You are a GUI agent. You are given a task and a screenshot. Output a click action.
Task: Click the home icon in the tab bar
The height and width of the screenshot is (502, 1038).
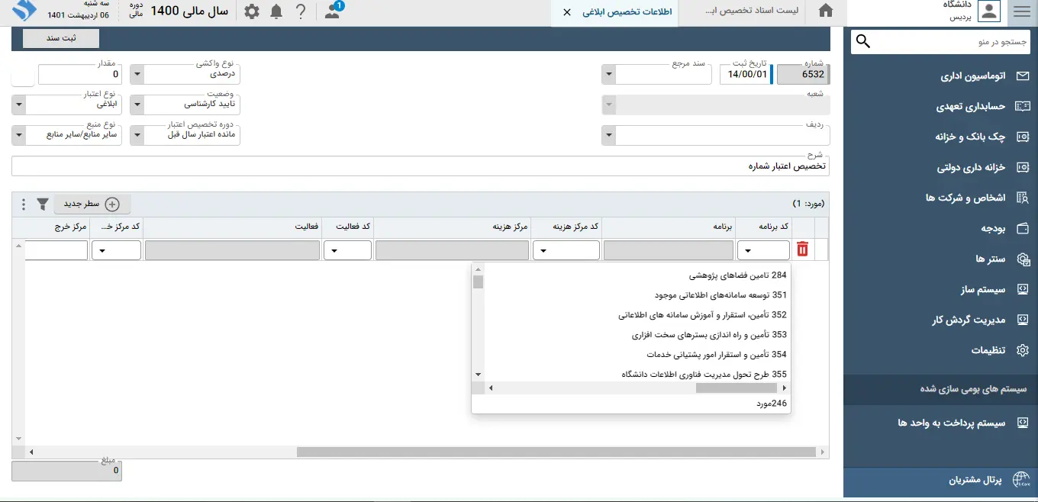825,11
